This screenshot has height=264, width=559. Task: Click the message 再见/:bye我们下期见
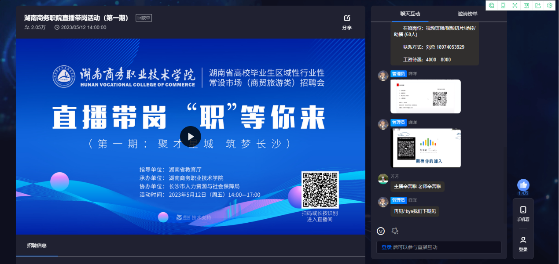point(415,211)
